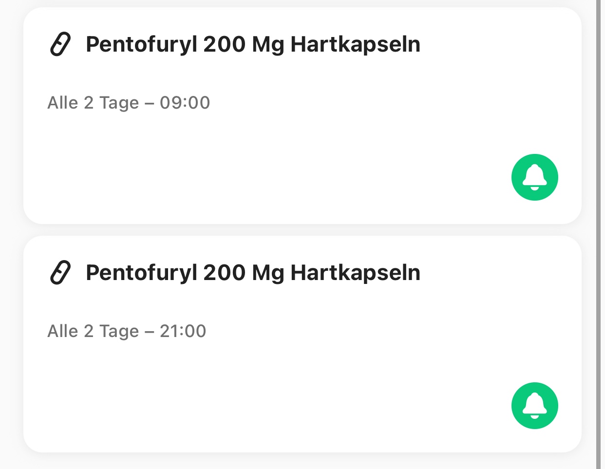This screenshot has width=605, height=469.
Task: Tap the capsule symbol beside the morning Pentofuryl entry
Action: point(61,44)
